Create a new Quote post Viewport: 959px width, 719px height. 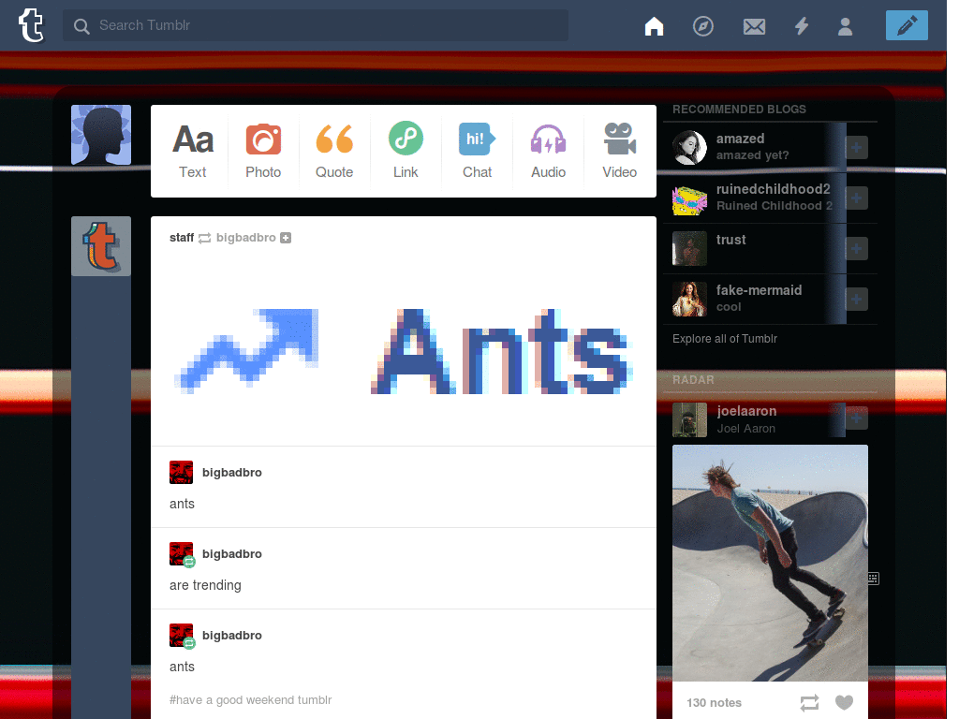pos(334,151)
